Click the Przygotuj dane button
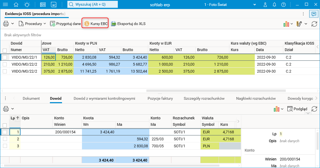Screen dimensions: 320x168 [66, 24]
